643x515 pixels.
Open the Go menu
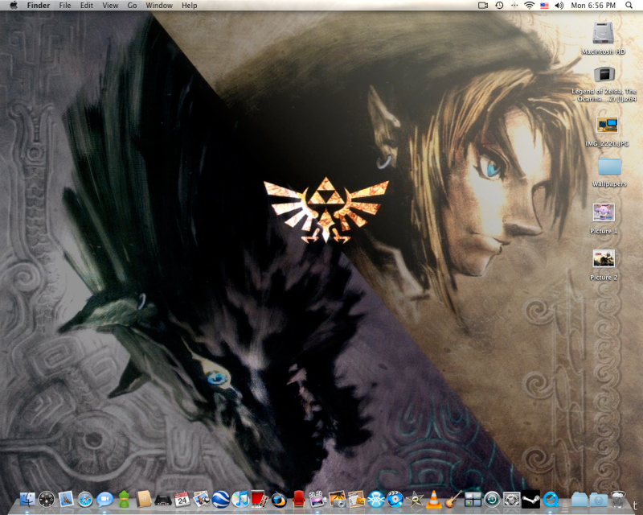coord(132,6)
